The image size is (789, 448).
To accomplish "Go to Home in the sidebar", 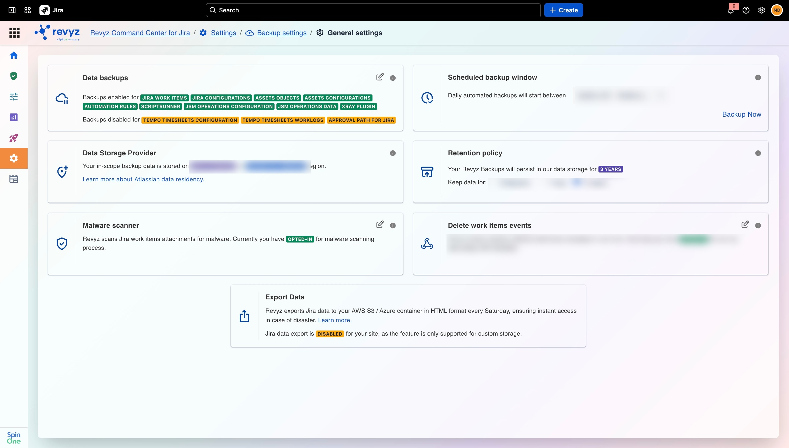I will point(13,55).
